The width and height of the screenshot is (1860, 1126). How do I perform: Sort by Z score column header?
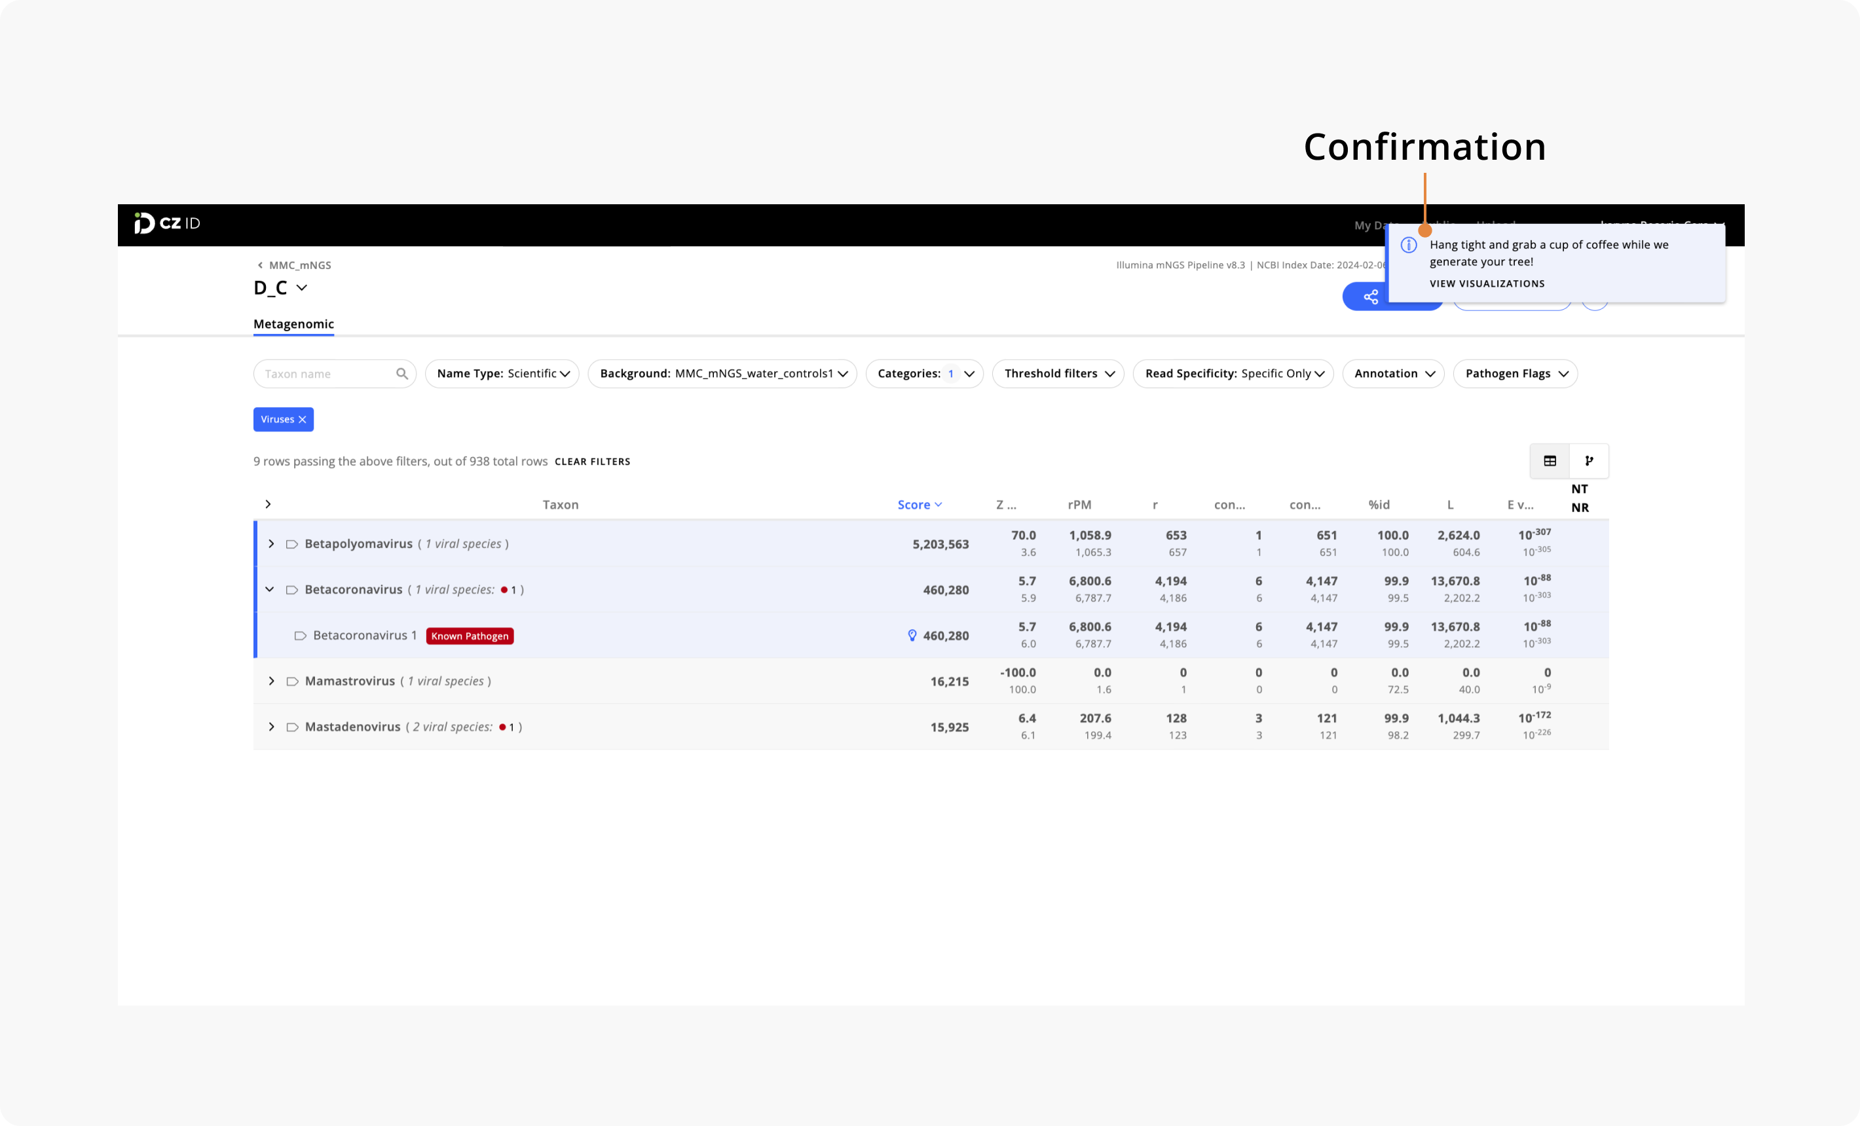click(1006, 505)
